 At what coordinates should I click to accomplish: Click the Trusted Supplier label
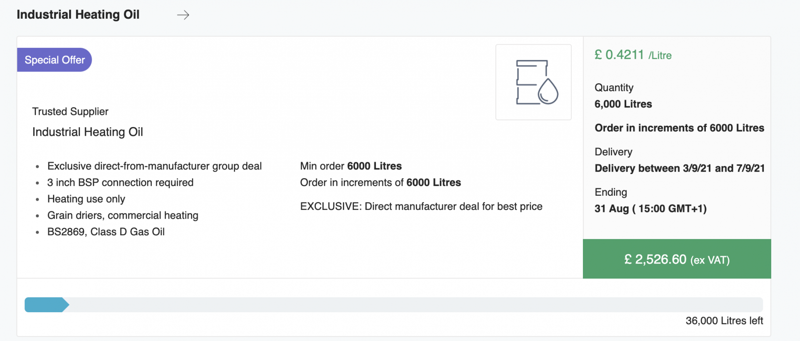70,112
